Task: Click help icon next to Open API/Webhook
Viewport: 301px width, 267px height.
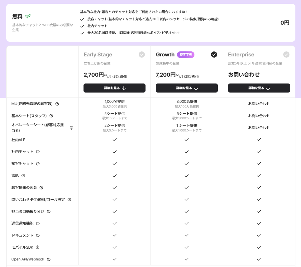Action: pos(49,259)
